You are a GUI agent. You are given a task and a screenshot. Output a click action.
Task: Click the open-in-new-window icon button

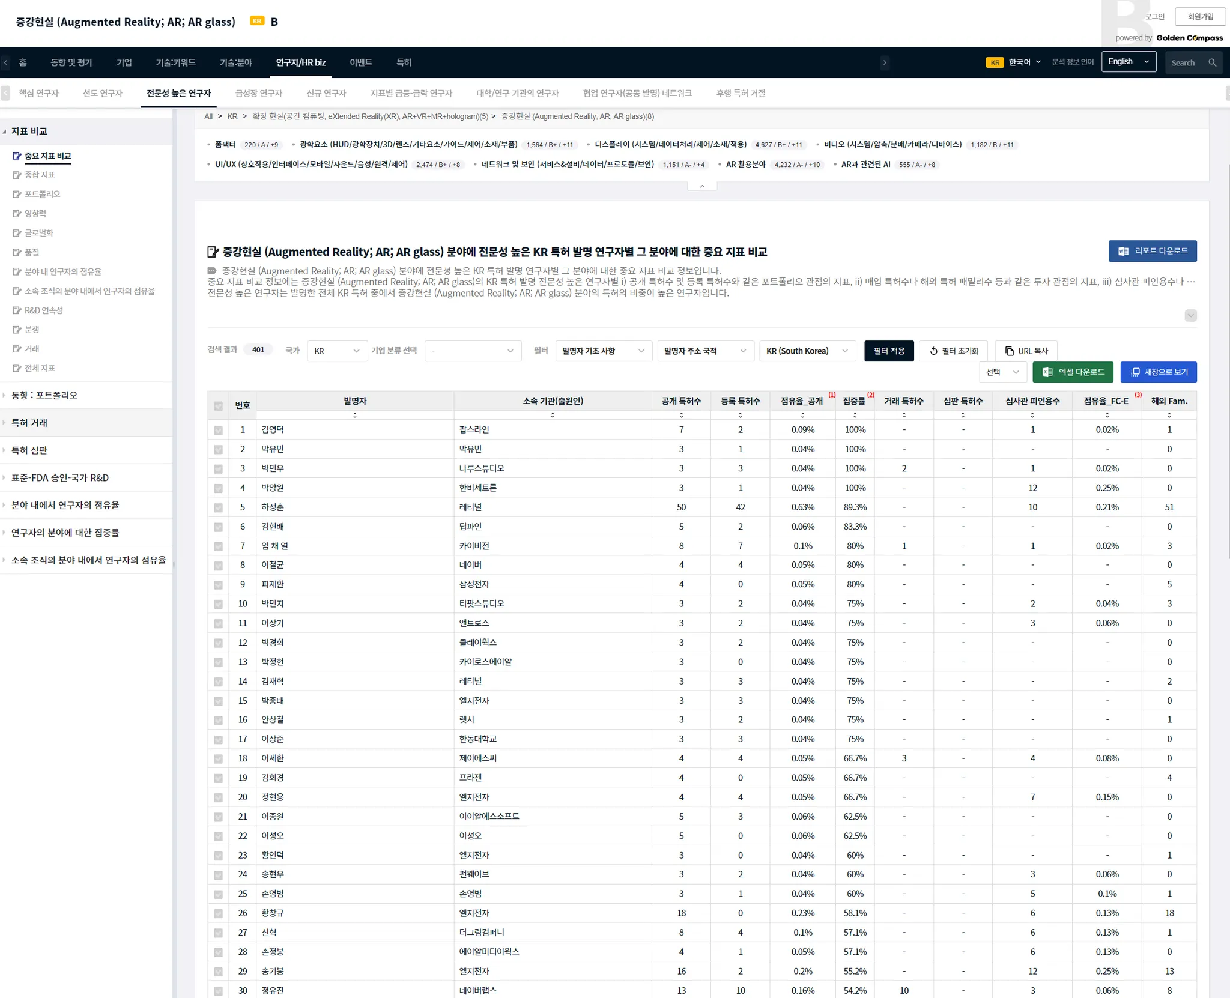coord(1135,372)
